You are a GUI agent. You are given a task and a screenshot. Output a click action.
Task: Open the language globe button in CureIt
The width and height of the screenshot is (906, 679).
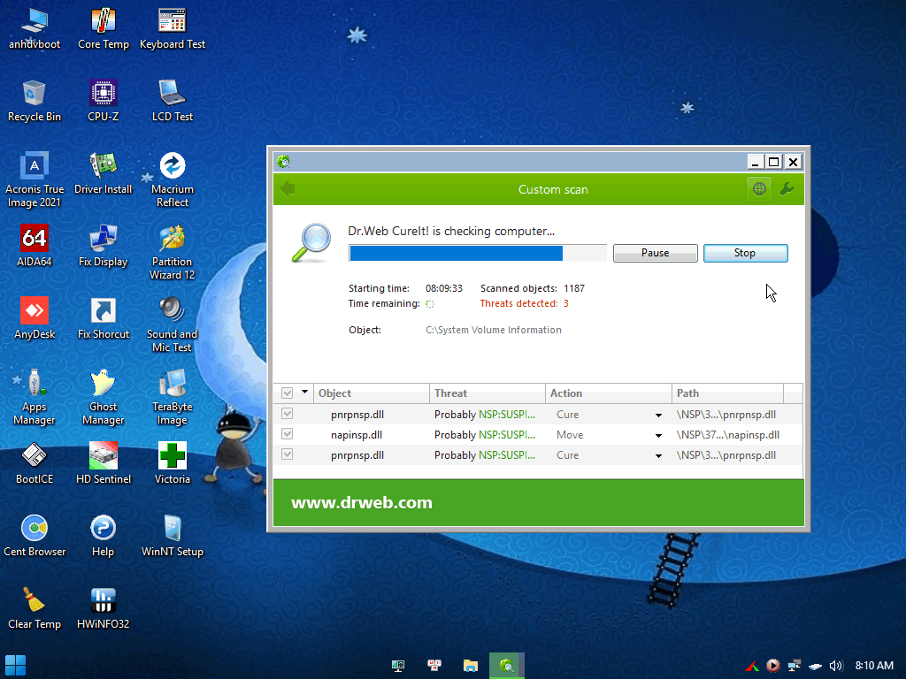click(x=759, y=189)
